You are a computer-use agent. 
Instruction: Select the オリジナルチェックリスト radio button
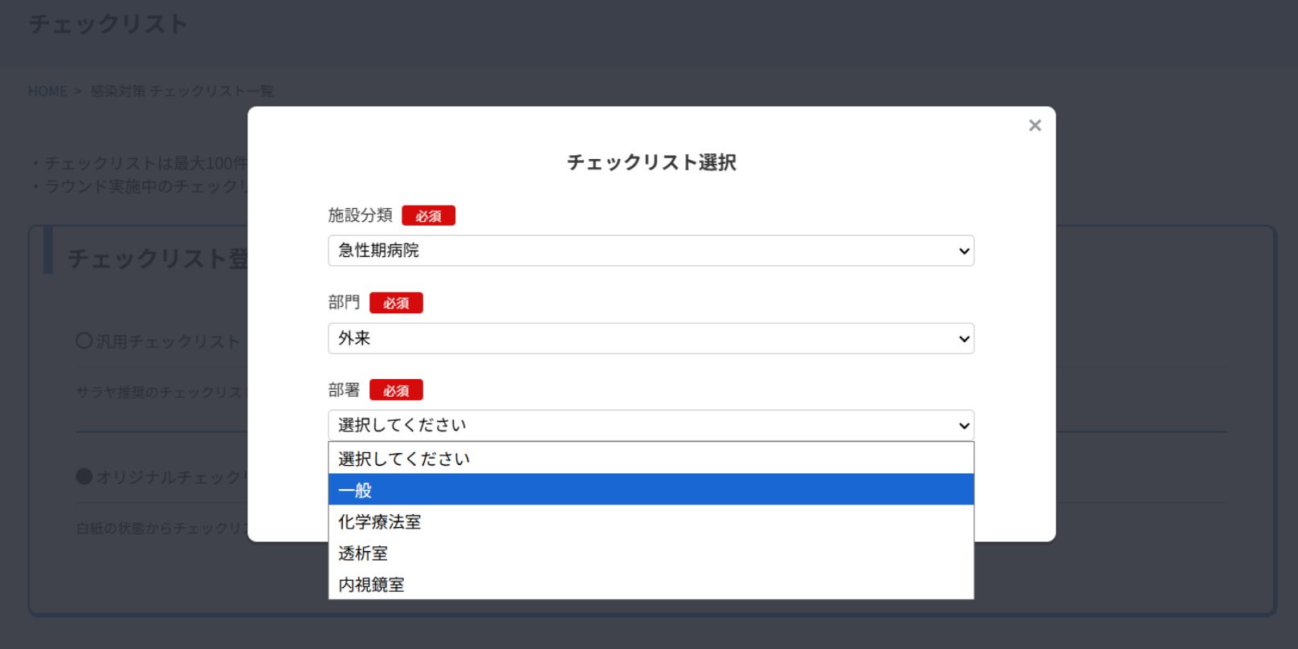(x=84, y=476)
